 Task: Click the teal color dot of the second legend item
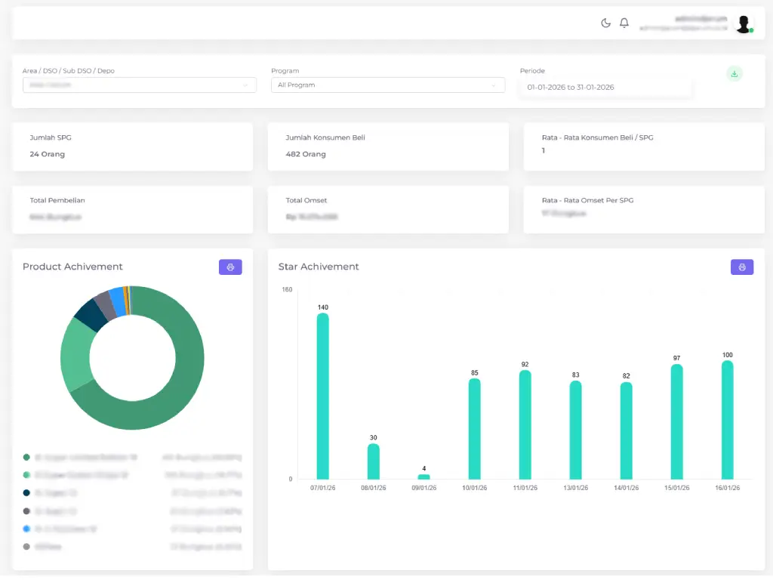[26, 475]
